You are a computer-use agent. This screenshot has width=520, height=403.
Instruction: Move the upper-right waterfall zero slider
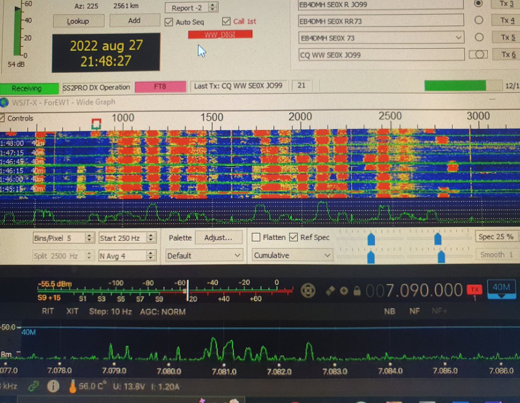click(438, 238)
